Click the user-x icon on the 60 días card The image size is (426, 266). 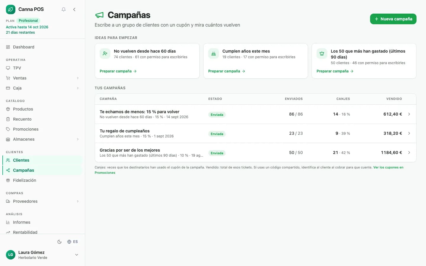(x=105, y=53)
